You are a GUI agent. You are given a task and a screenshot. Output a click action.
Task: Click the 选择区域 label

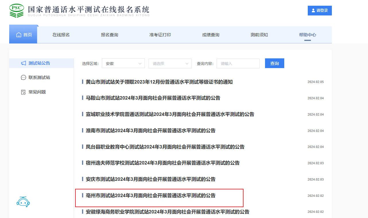[x=90, y=64]
